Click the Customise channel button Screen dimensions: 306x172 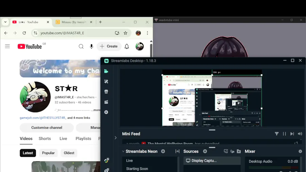pos(47,127)
